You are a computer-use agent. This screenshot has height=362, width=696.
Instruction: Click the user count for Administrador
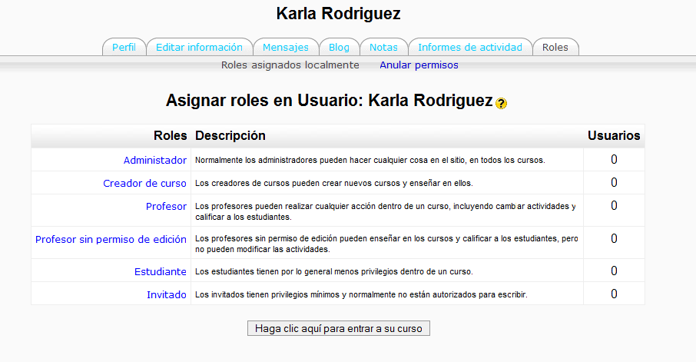point(614,160)
